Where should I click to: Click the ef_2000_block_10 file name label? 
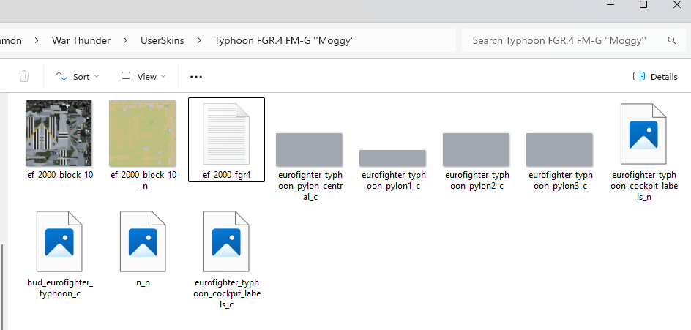point(60,175)
